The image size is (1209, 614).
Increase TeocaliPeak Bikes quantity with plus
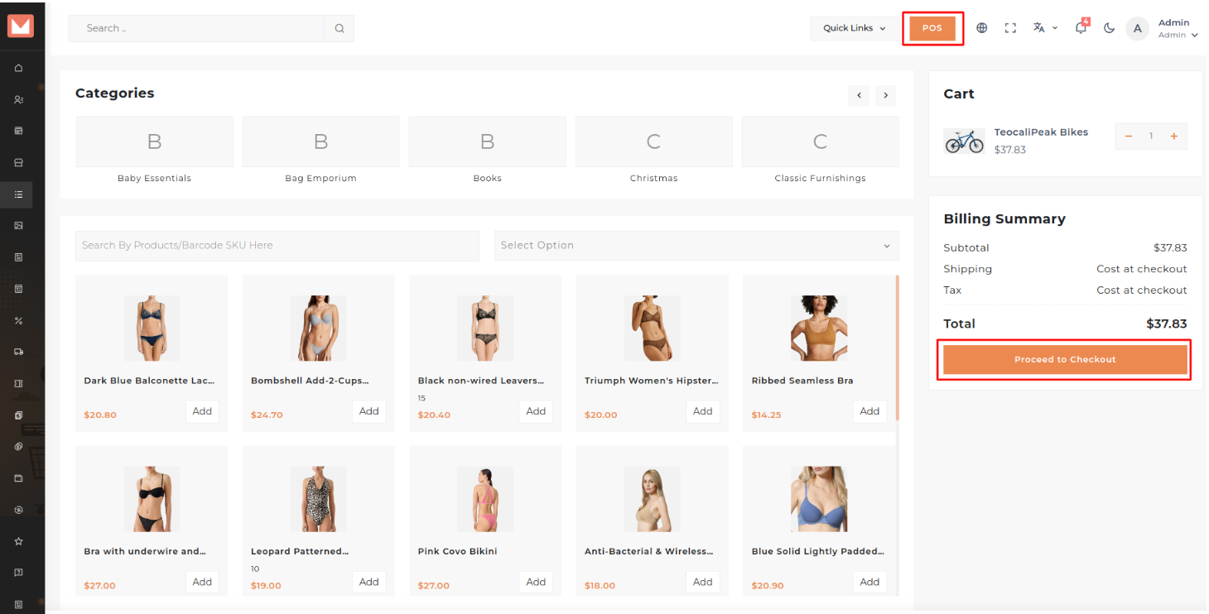coord(1173,137)
